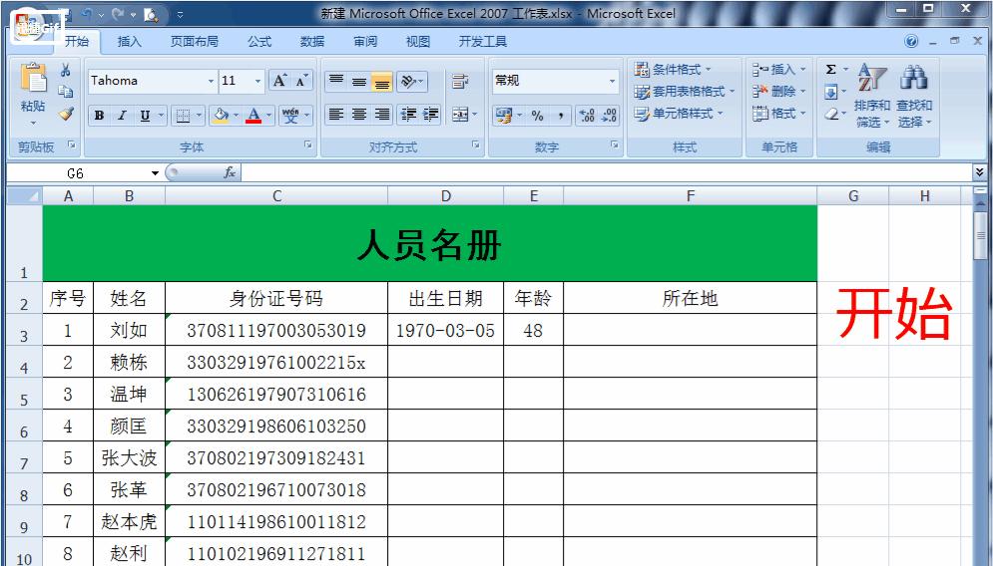The image size is (993, 566).
Task: Click the formula bar input field
Action: pyautogui.click(x=607, y=172)
